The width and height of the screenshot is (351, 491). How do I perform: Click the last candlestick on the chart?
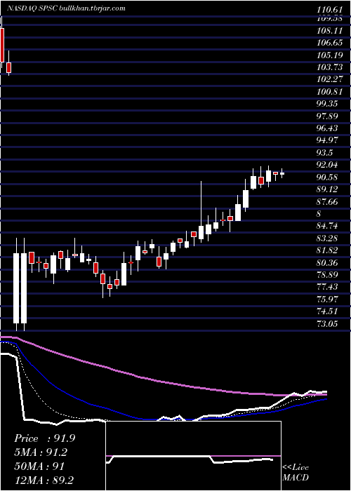tap(282, 173)
